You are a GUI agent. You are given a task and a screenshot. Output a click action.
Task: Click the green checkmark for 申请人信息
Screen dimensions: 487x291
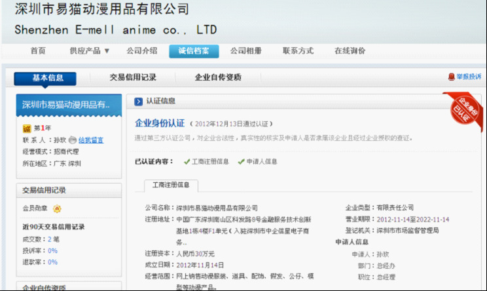tap(241, 161)
